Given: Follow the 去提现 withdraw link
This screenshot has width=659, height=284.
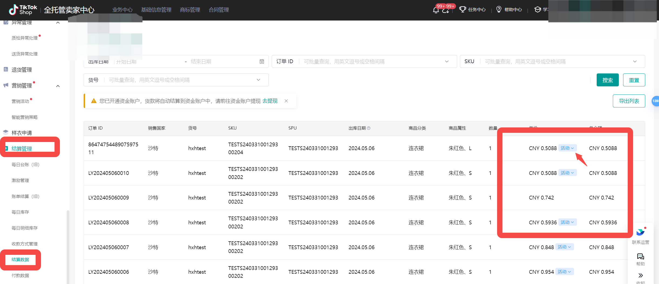Looking at the screenshot, I should click(x=270, y=101).
